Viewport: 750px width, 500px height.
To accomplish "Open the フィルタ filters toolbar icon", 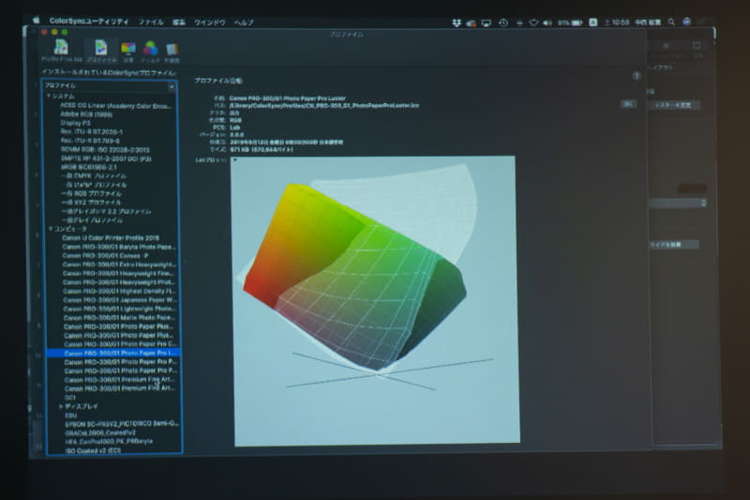I will tap(150, 53).
